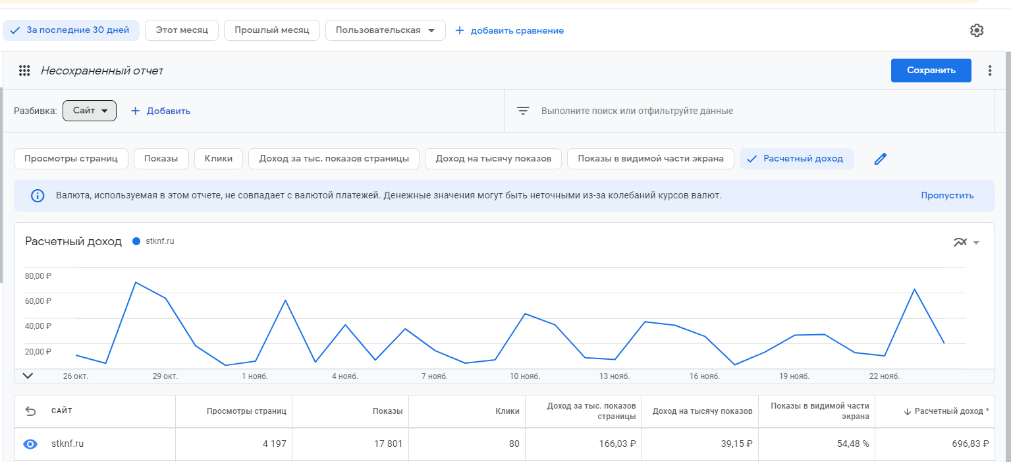Open the Пользовательская date range dropdown
This screenshot has width=1011, height=462.
tap(385, 30)
